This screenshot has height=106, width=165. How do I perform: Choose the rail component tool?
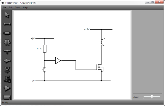point(7,52)
